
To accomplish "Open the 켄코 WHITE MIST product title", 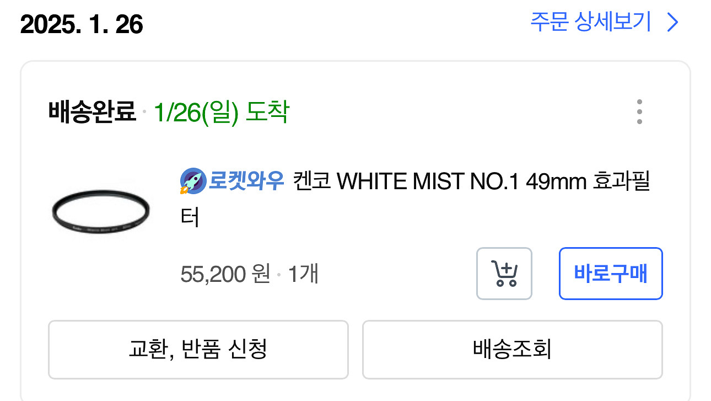I will point(416,199).
